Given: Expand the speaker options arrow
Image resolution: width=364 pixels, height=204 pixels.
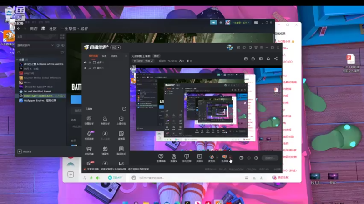Looking at the screenshot, I should coord(230,157).
